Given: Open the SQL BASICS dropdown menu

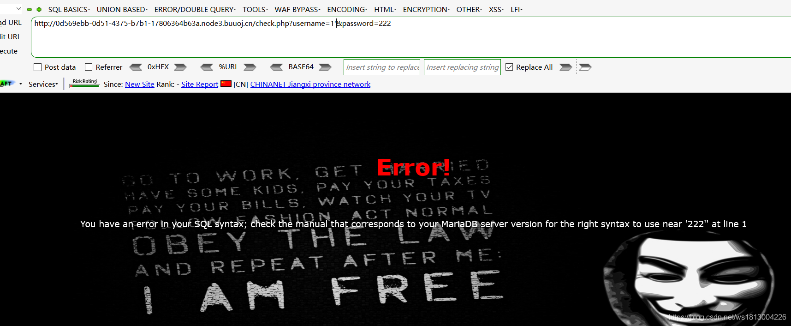Looking at the screenshot, I should (x=69, y=9).
